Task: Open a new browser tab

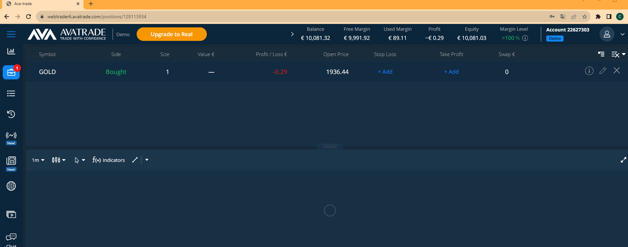Action: tap(91, 4)
